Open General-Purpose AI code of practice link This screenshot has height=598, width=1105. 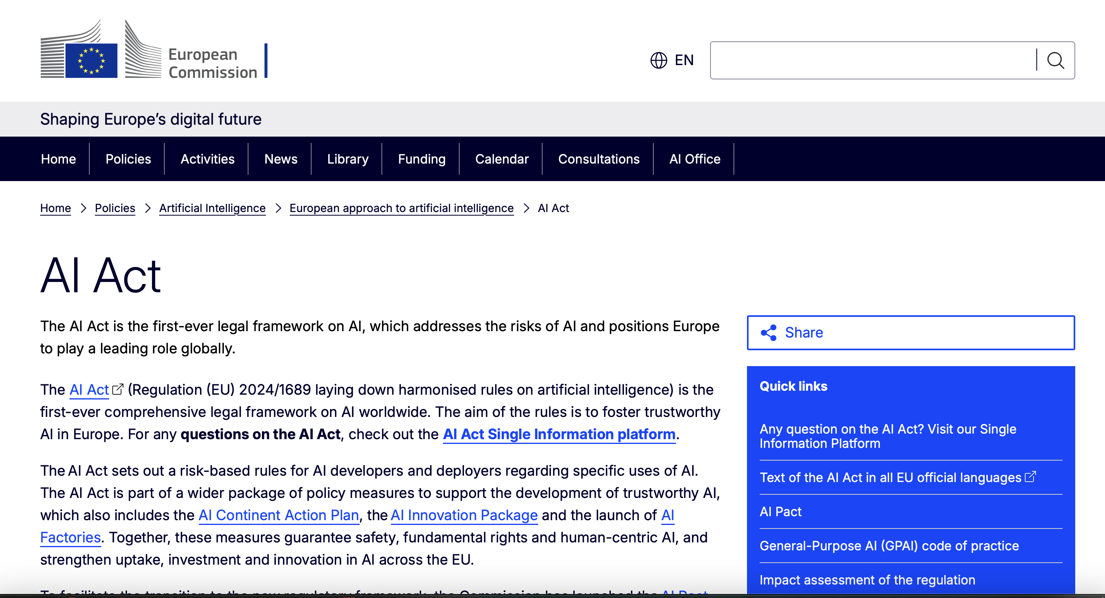click(x=889, y=546)
